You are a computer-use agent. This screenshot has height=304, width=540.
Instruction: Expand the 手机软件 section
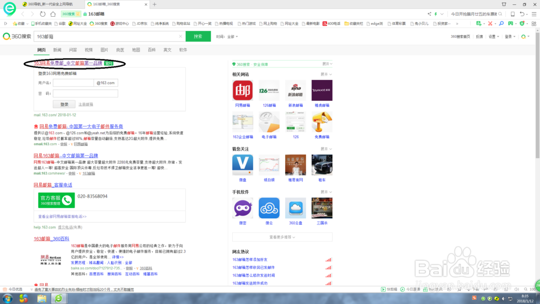[x=326, y=192]
